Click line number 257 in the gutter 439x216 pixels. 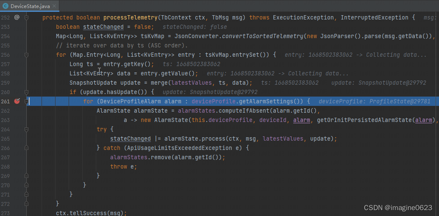tap(6, 64)
